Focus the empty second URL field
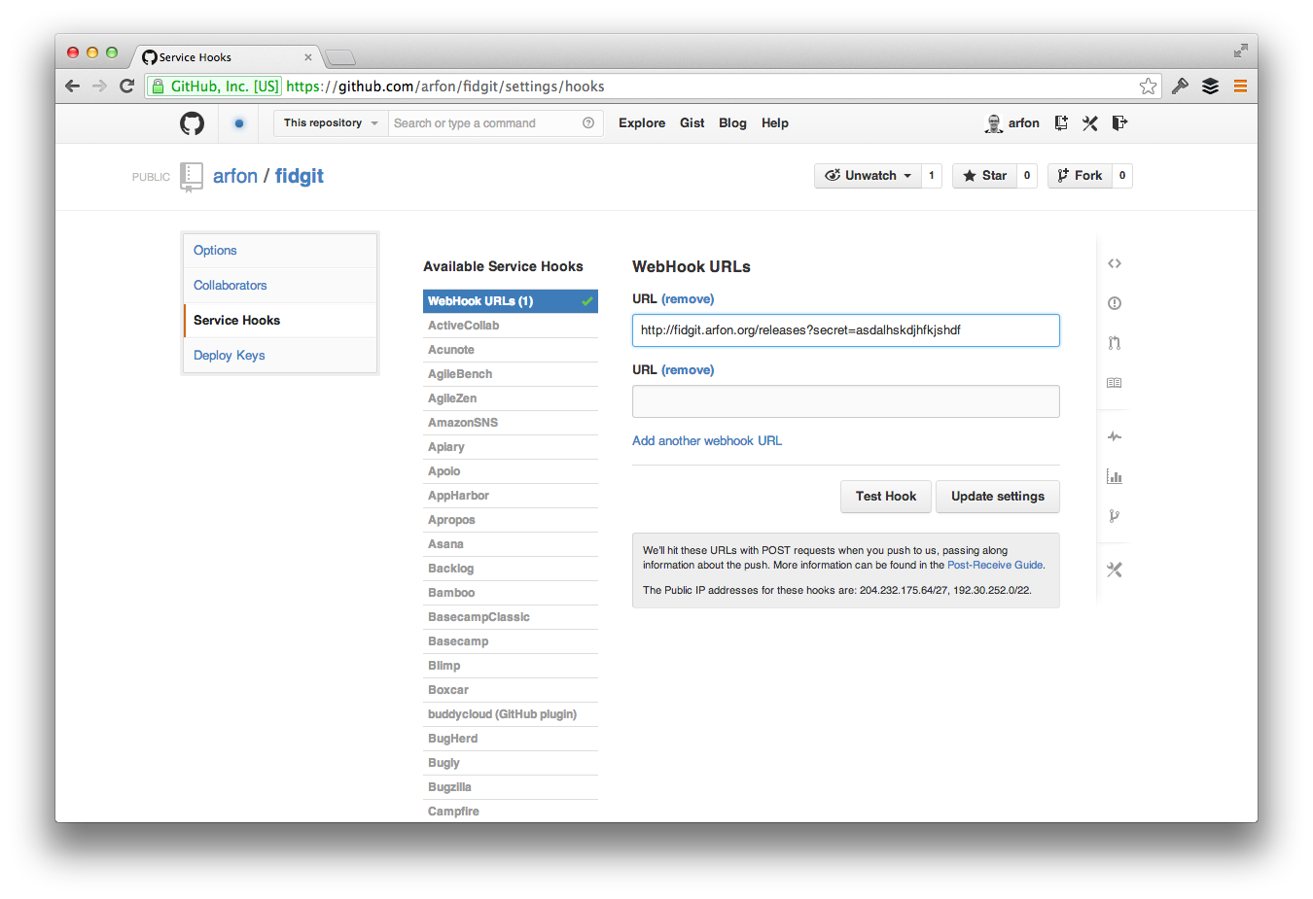1313x899 pixels. pos(846,401)
